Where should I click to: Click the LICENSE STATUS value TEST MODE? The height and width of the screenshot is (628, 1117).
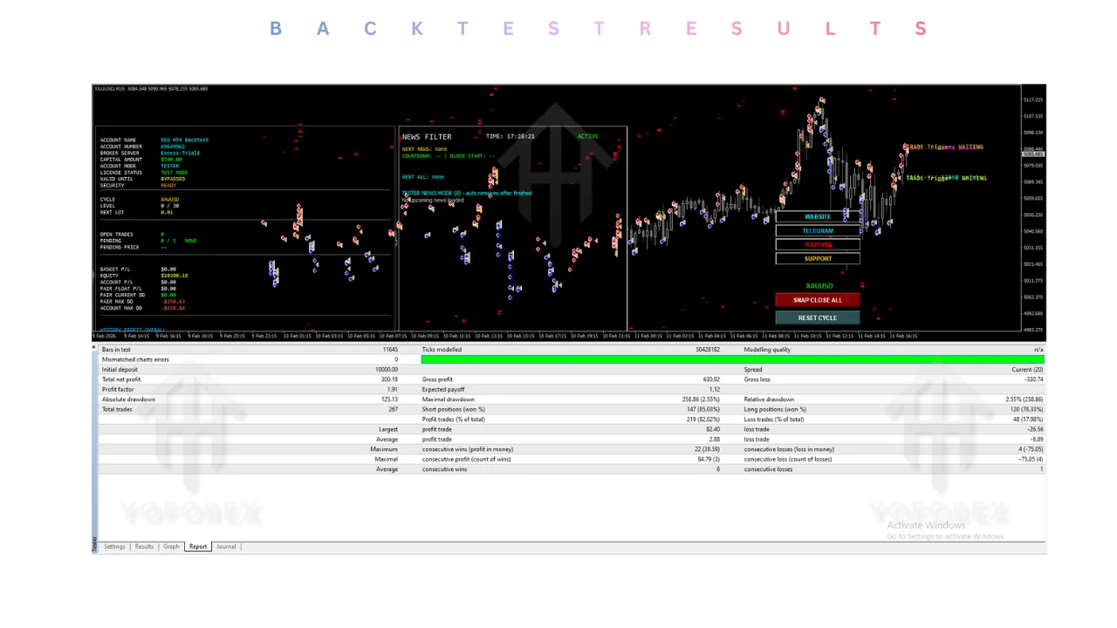[175, 173]
